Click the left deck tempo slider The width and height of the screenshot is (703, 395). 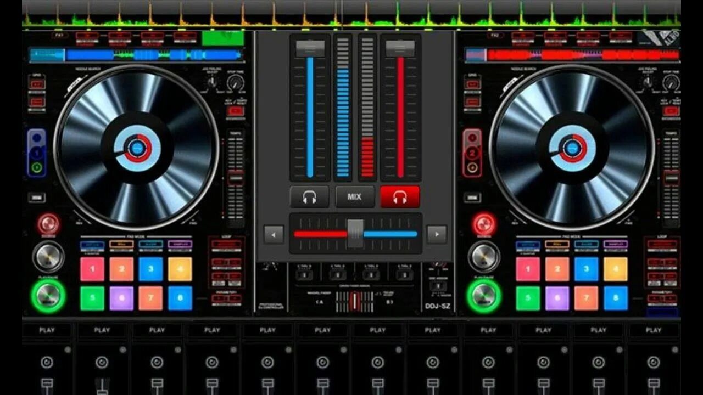pos(236,178)
